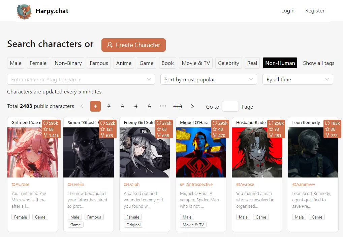Deselect the Non-Human tag filter
This screenshot has width=343, height=237.
point(280,63)
